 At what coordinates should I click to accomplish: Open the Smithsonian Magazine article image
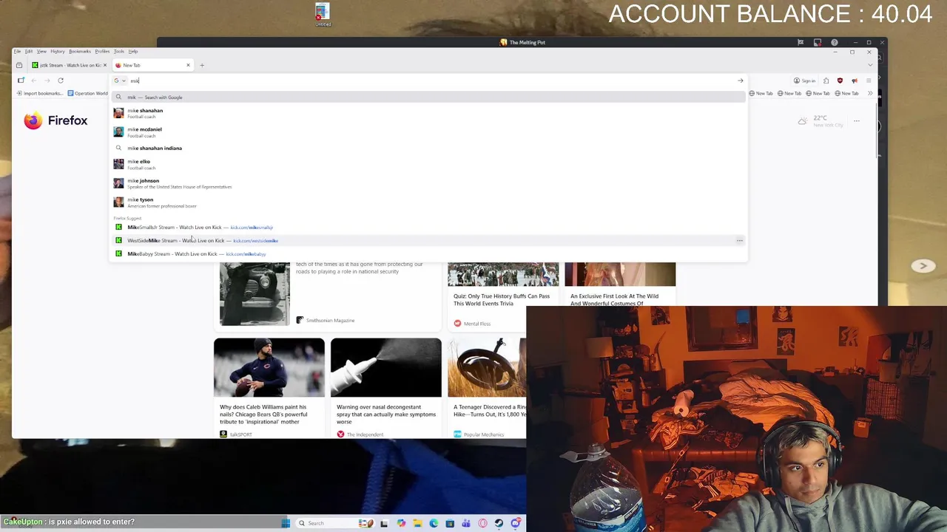click(255, 294)
